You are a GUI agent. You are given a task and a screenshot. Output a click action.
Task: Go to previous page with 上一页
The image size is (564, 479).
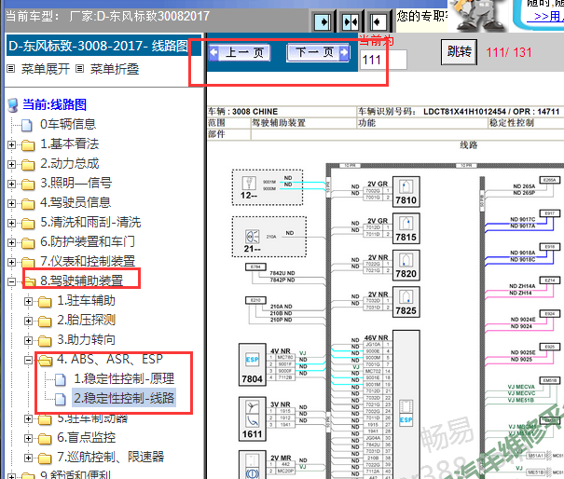click(240, 53)
